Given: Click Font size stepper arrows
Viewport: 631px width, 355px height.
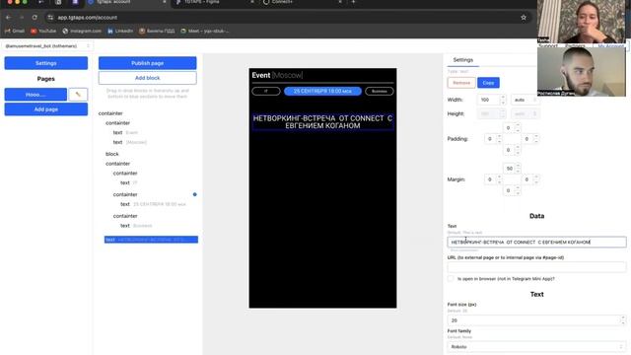Looking at the screenshot, I should (x=623, y=320).
